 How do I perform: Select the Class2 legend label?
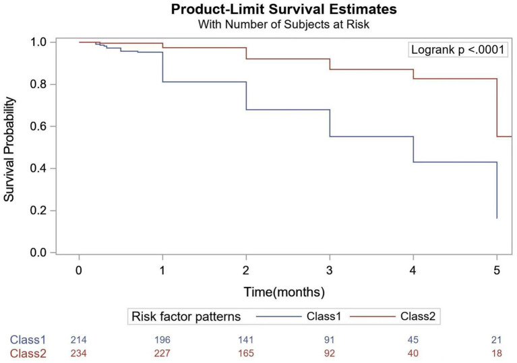coord(418,317)
